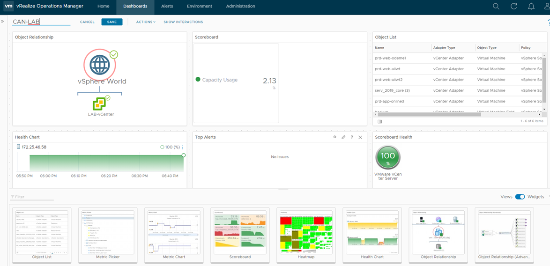Pick the Object Relationship (Advanced) widget thumbnail

point(504,235)
